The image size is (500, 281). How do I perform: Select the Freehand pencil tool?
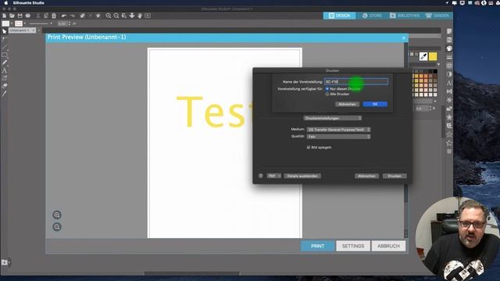(x=4, y=62)
